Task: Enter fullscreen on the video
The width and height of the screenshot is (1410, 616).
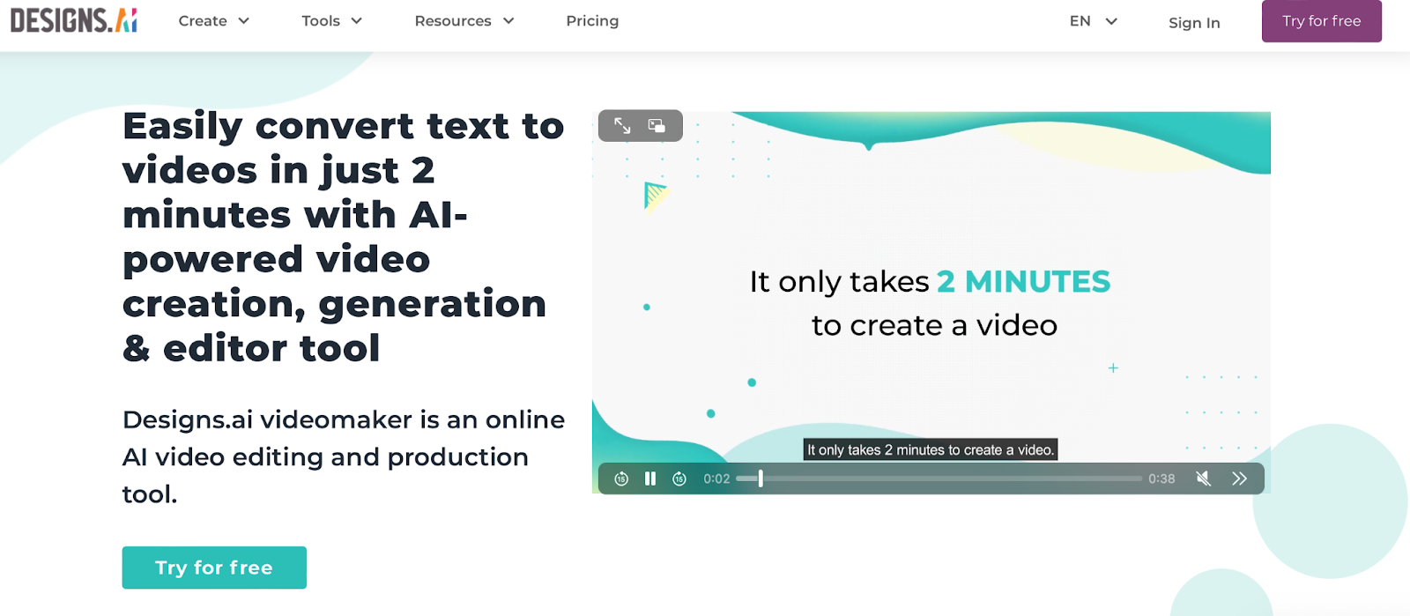Action: pos(622,126)
